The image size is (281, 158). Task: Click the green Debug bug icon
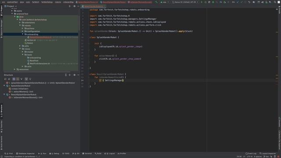[213, 2]
